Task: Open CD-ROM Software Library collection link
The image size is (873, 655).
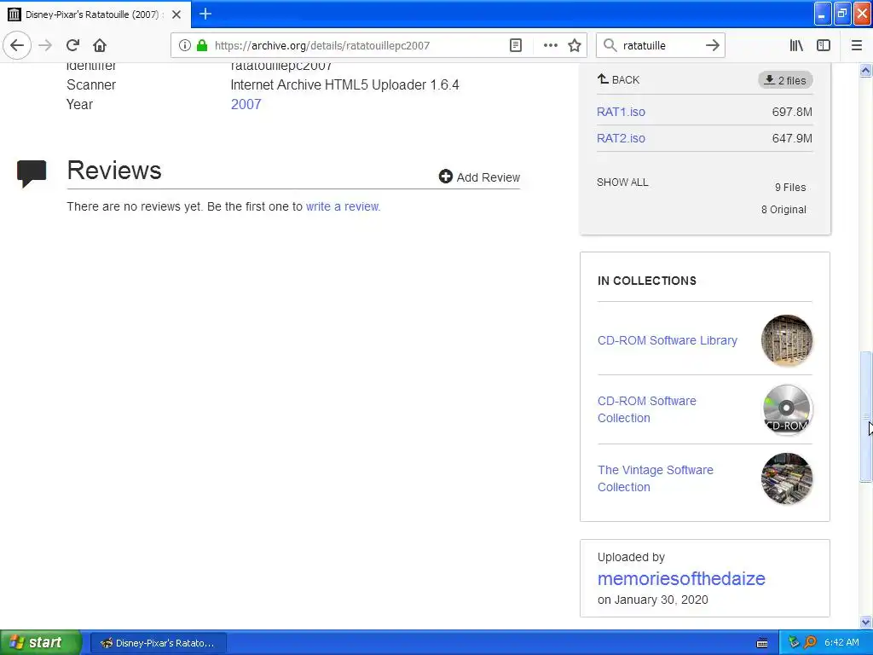Action: point(667,340)
